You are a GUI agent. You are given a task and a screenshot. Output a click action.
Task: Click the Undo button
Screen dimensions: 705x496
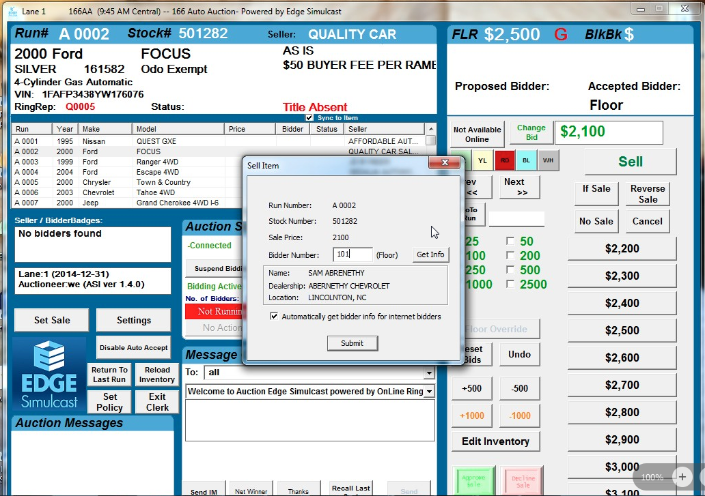pos(519,355)
